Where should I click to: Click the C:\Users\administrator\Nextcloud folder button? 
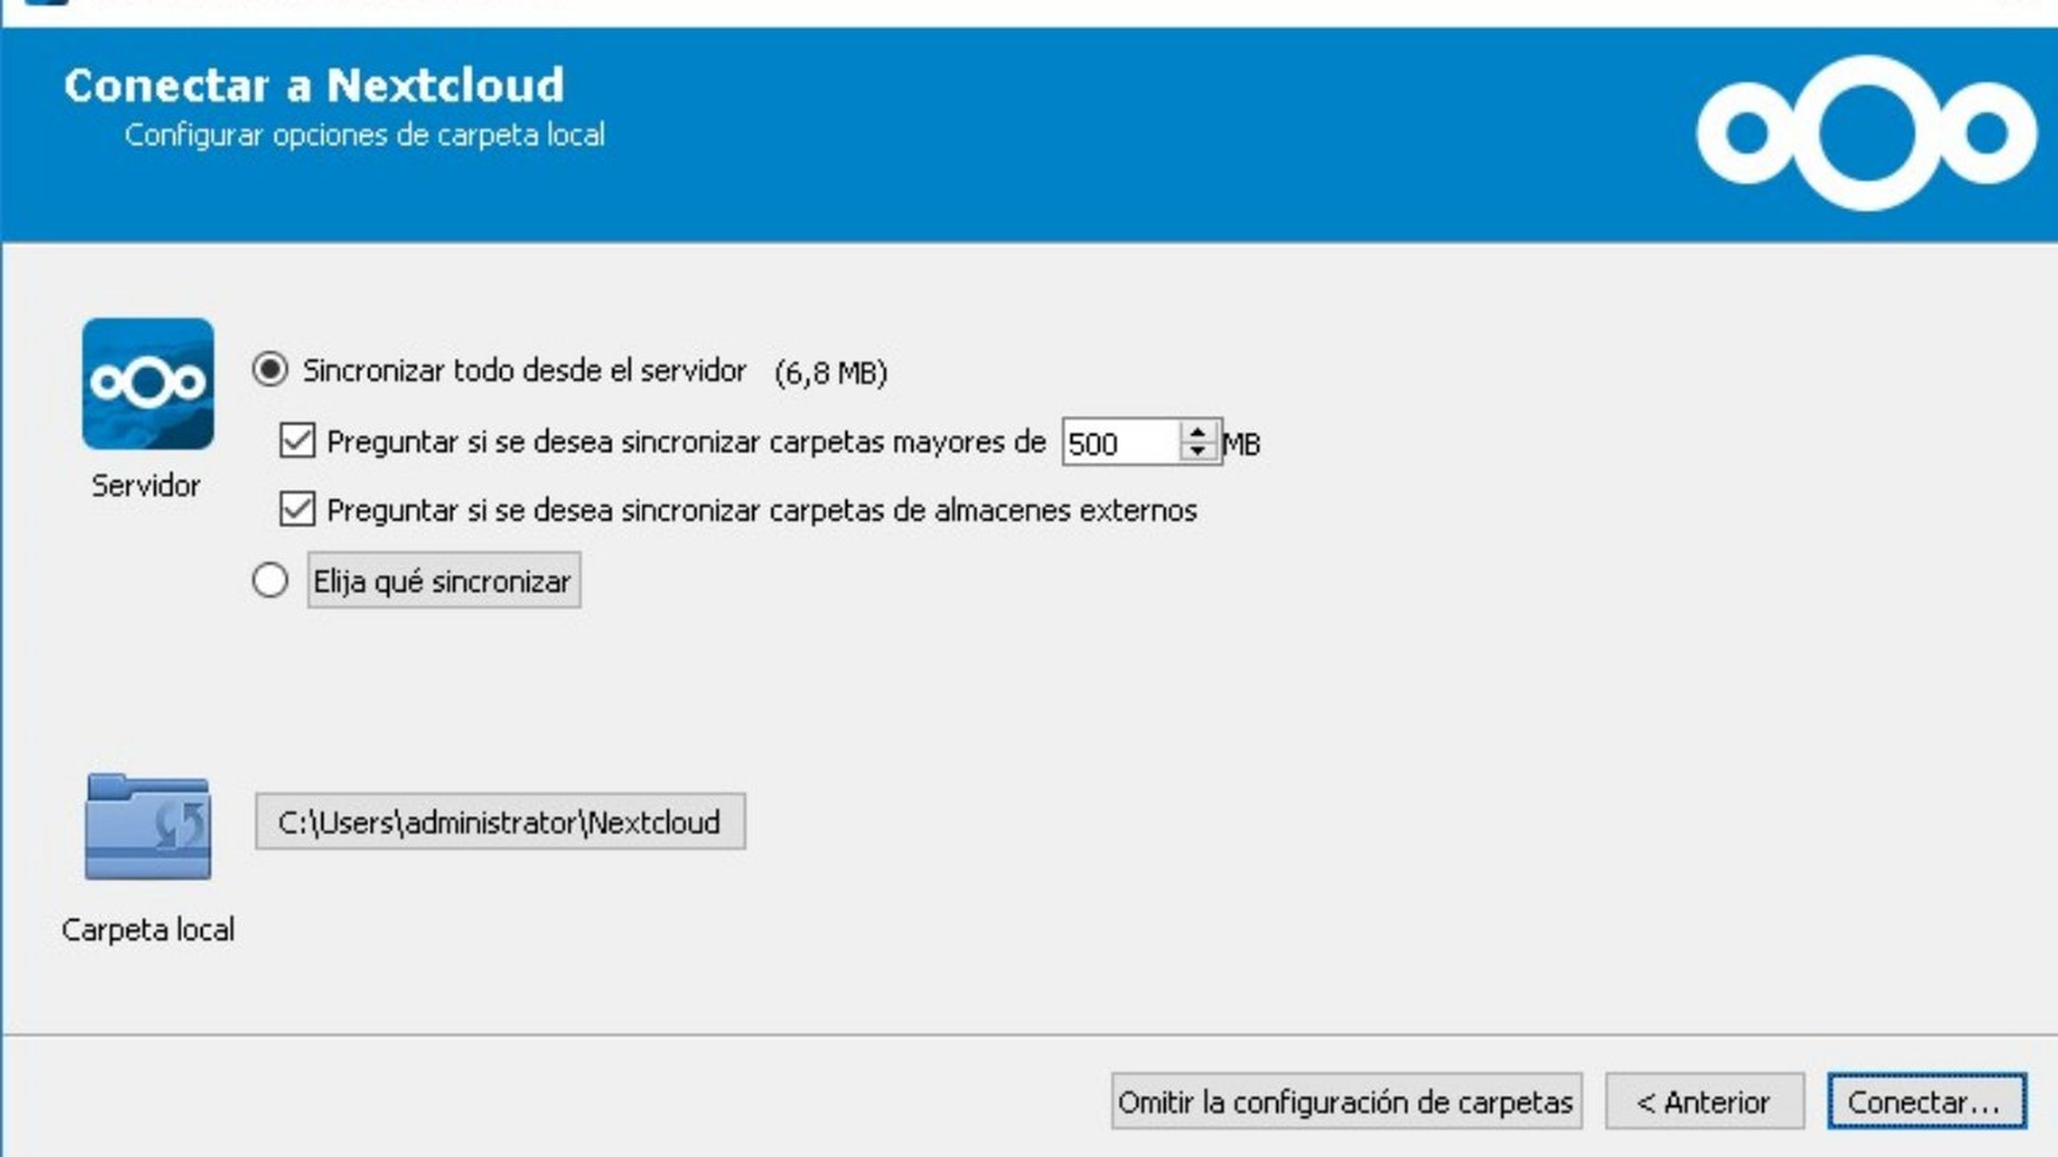click(500, 822)
